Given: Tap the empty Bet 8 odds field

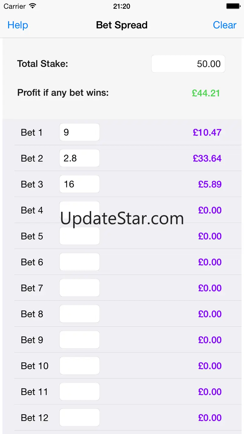Looking at the screenshot, I should (79, 314).
